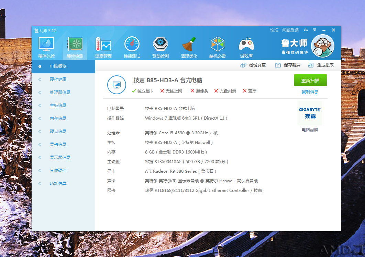Click the round computer monitor icon
Screen dimensions: 365x257
coord(117,85)
